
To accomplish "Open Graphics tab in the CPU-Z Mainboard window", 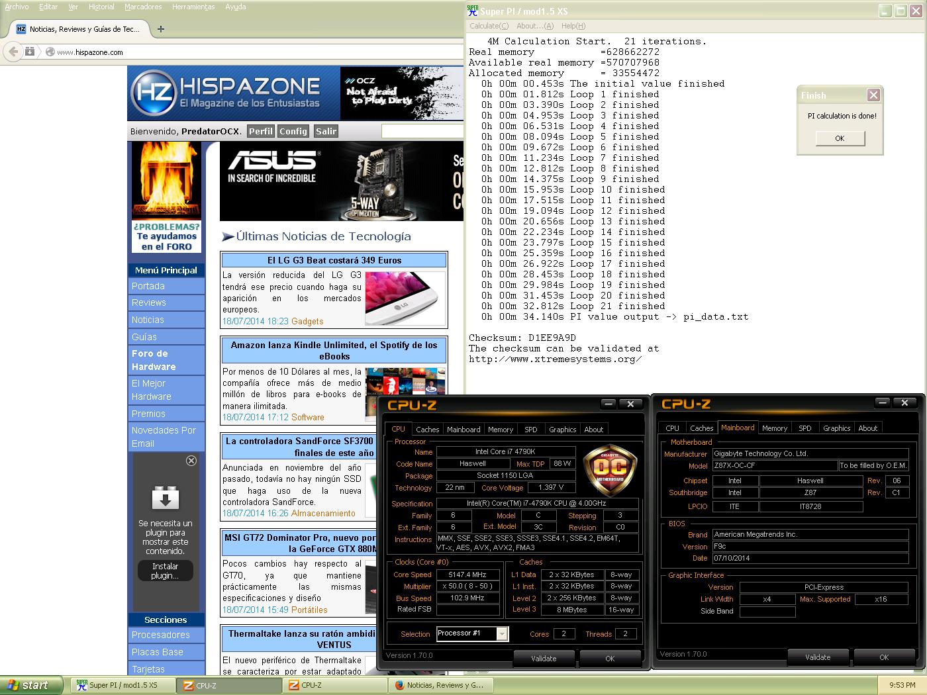I will click(836, 428).
